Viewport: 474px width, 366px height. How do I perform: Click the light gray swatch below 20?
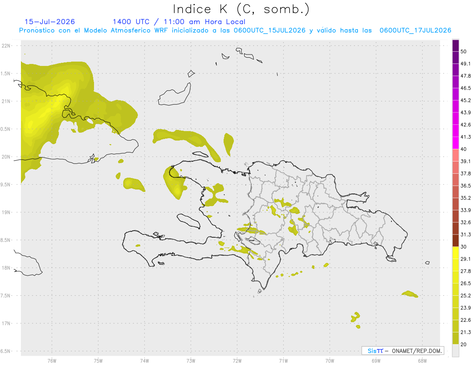coord(456,351)
